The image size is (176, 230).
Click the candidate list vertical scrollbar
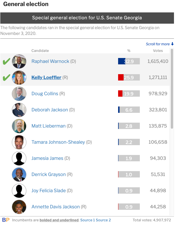coord(172,89)
